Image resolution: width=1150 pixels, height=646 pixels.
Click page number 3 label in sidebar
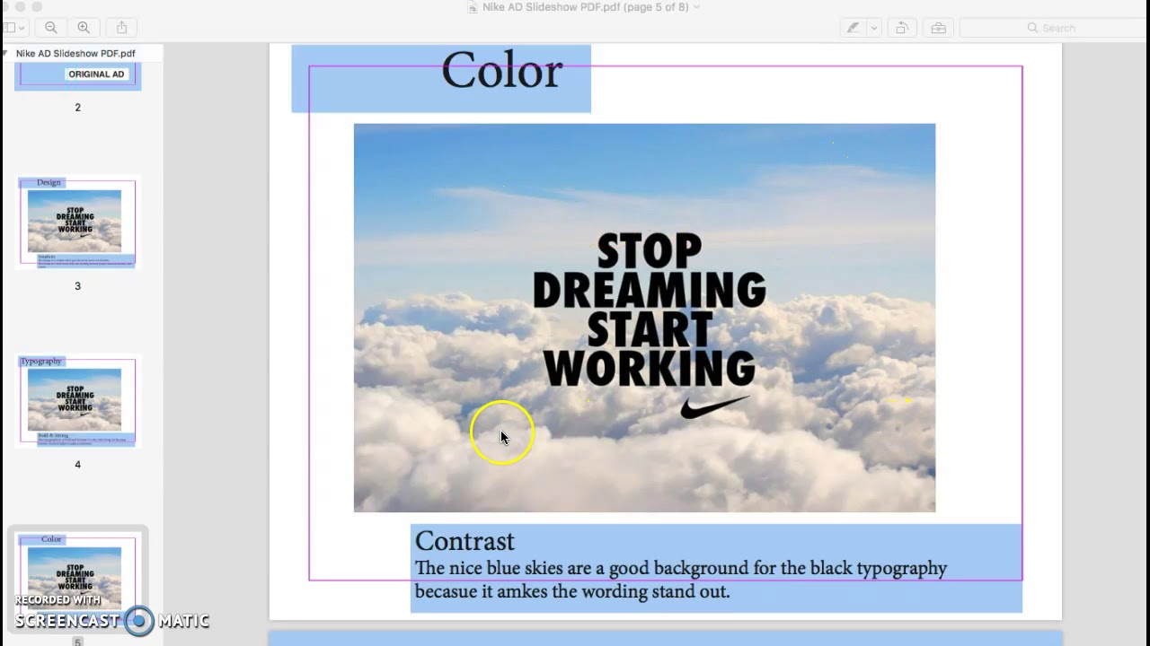point(77,286)
